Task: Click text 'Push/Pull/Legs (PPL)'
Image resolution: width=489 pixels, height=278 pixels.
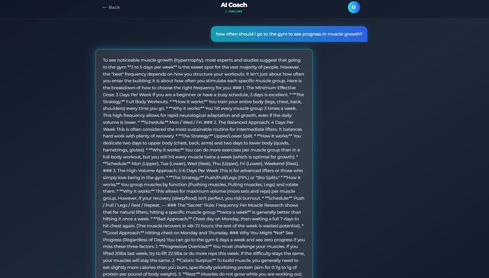Action: pos(228,177)
